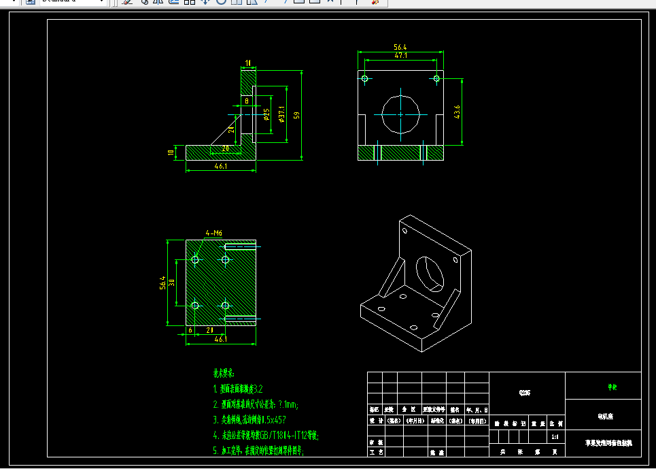Image resolution: width=656 pixels, height=469 pixels.
Task: Click the green text in title block
Action: (x=612, y=387)
